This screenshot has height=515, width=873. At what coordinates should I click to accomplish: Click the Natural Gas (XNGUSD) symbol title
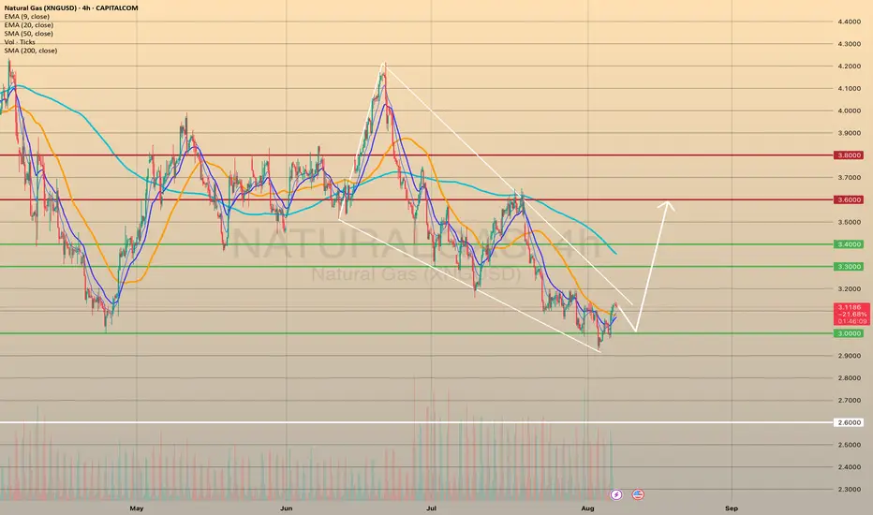point(71,7)
